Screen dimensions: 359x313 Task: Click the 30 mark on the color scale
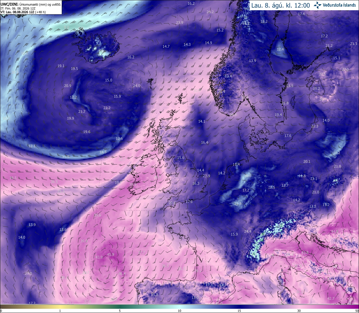pos(299,311)
